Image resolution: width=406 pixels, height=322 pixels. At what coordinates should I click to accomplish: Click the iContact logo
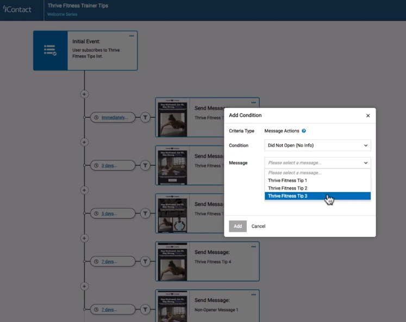click(x=17, y=9)
